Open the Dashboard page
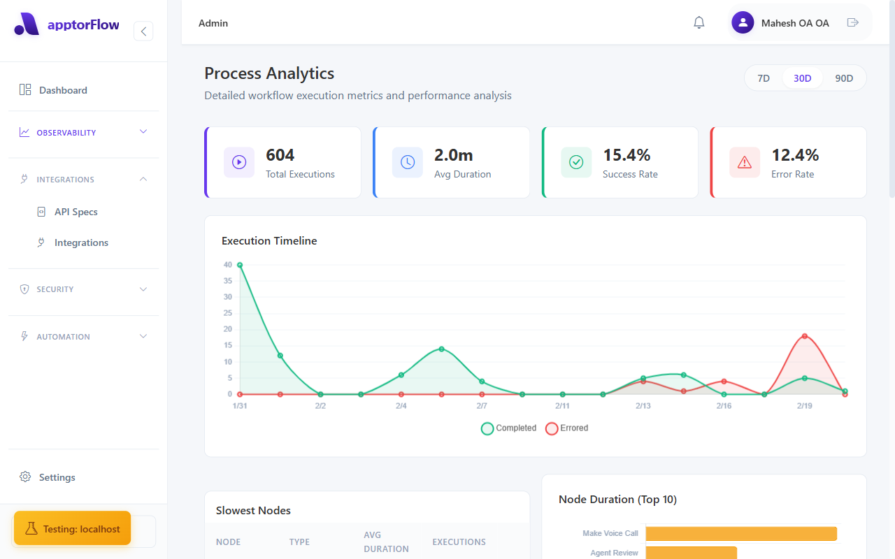 pyautogui.click(x=64, y=89)
